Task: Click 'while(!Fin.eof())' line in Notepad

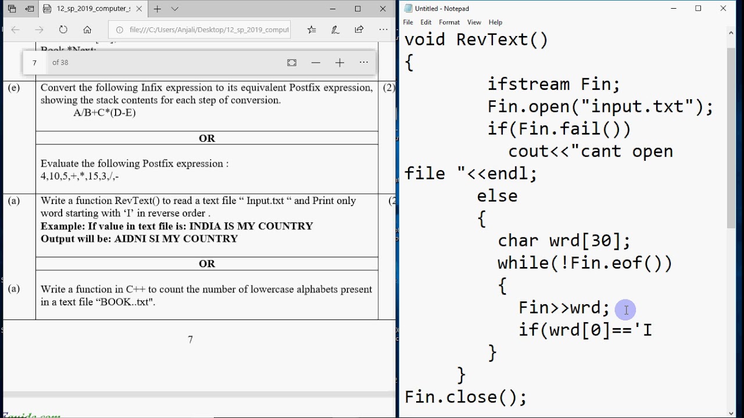Action: (x=585, y=263)
